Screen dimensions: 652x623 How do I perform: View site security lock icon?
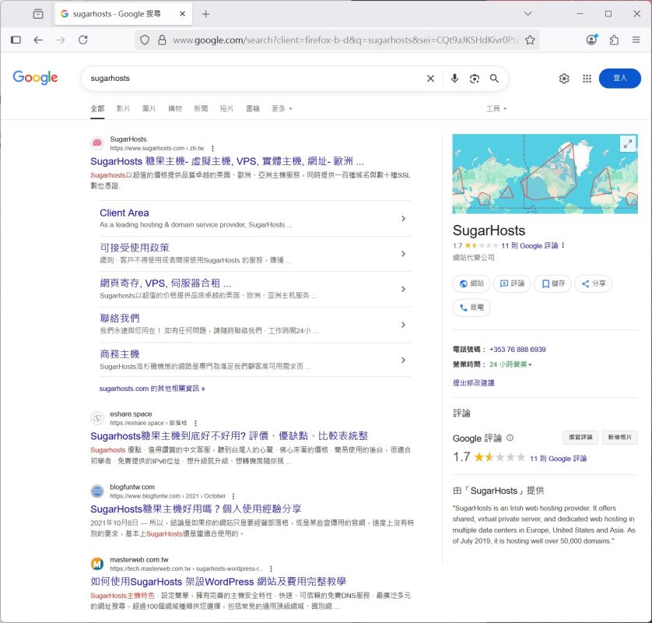(162, 40)
